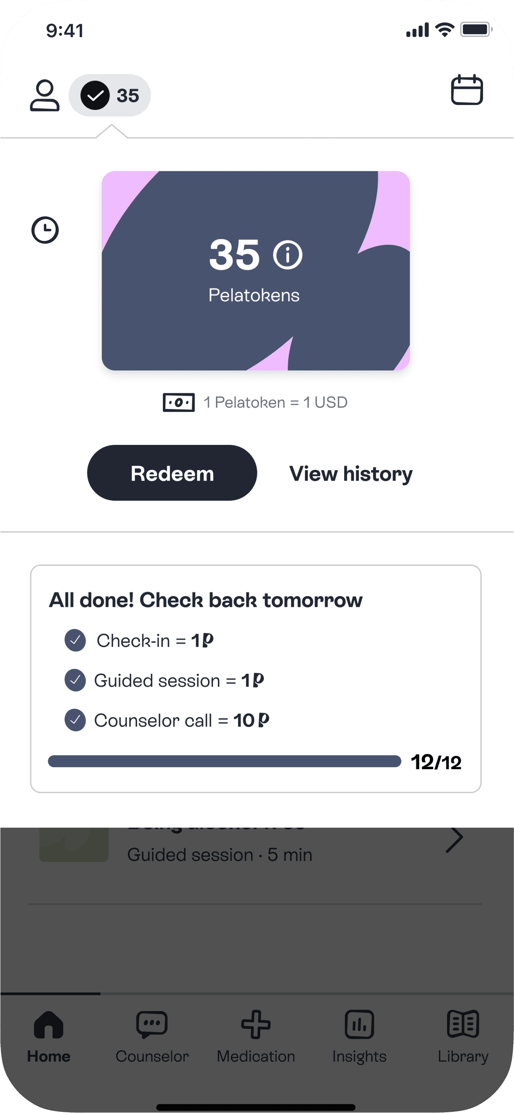Tap the guided session thumbnail

click(x=74, y=844)
